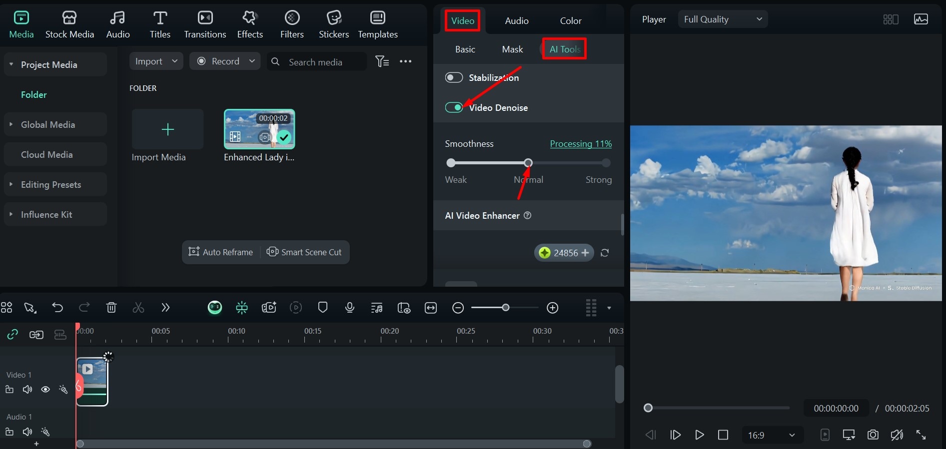Select the Basic sub-tab

pos(465,49)
